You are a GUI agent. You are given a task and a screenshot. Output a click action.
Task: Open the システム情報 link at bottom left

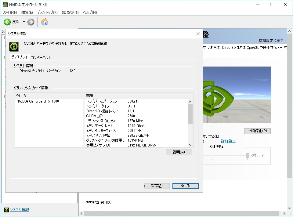click(x=20, y=210)
